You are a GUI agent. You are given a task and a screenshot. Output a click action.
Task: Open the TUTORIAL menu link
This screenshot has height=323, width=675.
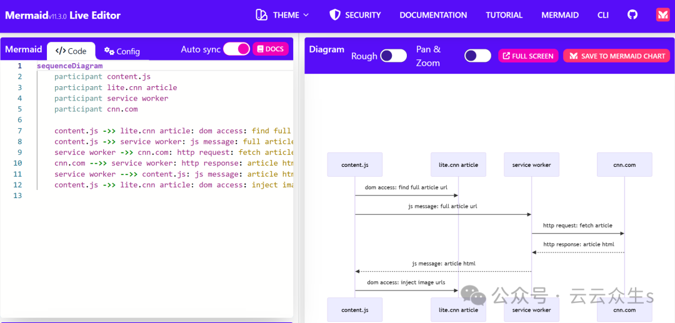[504, 15]
